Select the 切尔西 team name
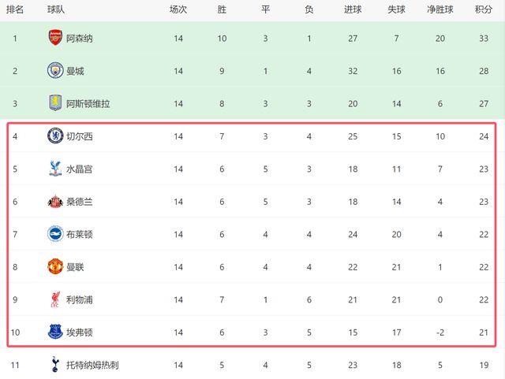 tap(80, 136)
